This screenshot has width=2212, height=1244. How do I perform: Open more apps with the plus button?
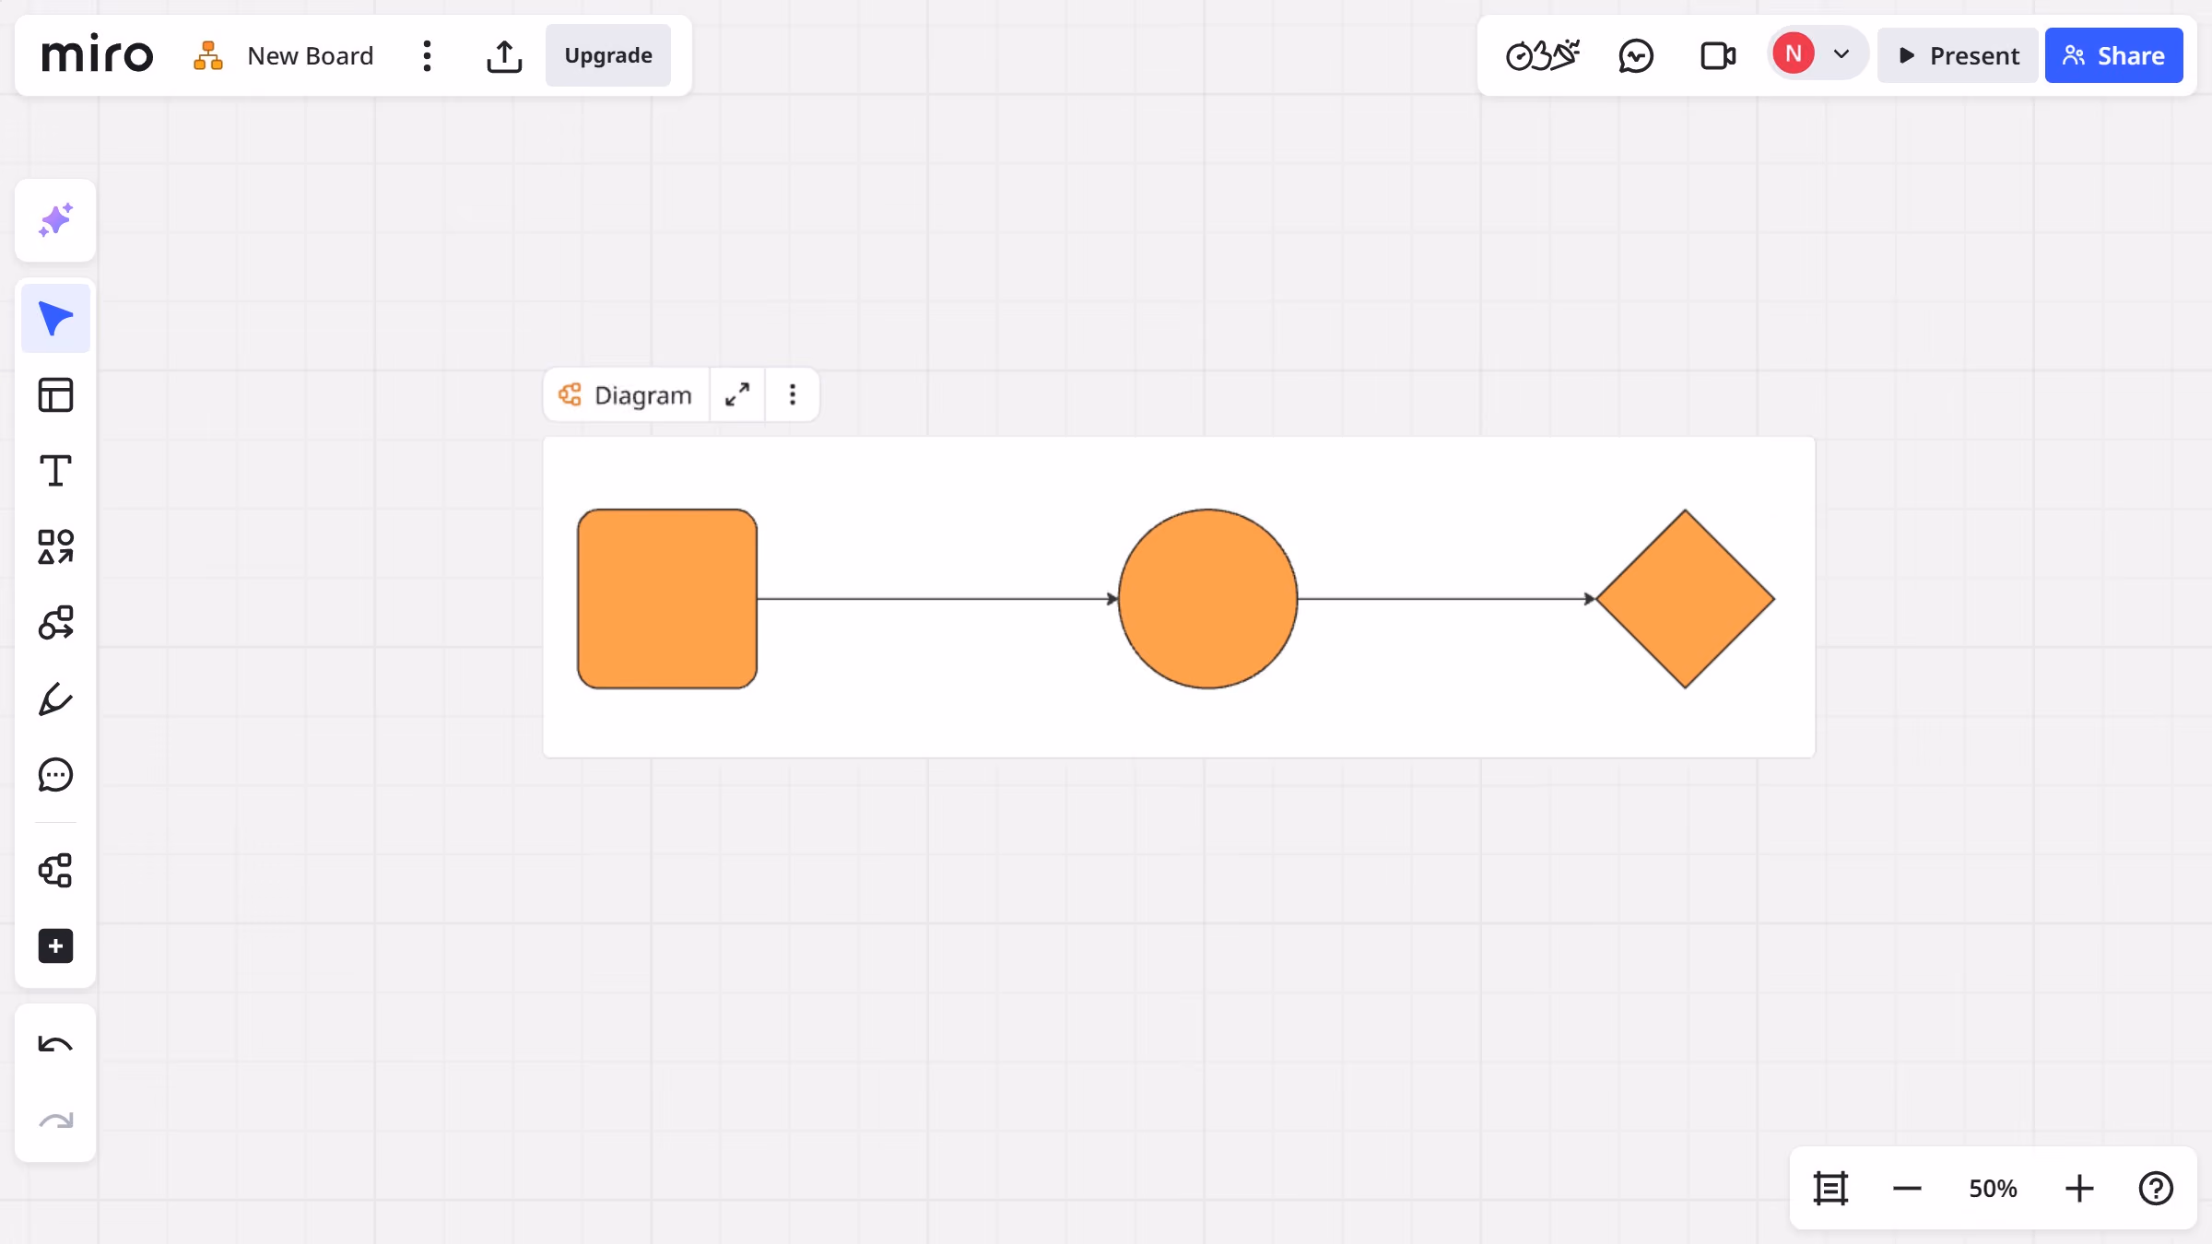pos(55,946)
